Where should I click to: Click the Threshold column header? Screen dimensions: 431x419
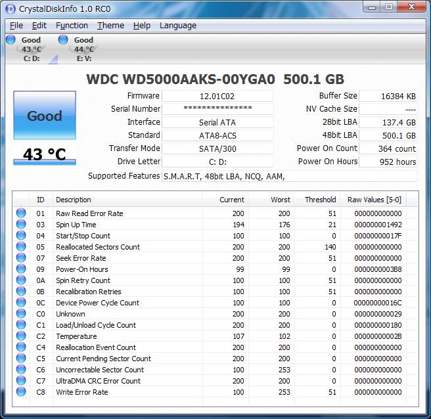[x=317, y=200]
